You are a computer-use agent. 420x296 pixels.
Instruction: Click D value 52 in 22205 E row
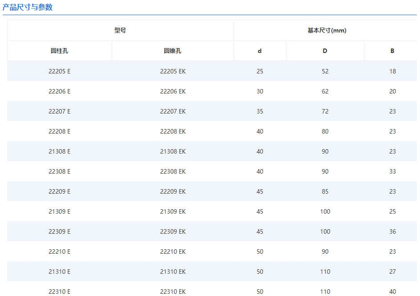pos(325,71)
